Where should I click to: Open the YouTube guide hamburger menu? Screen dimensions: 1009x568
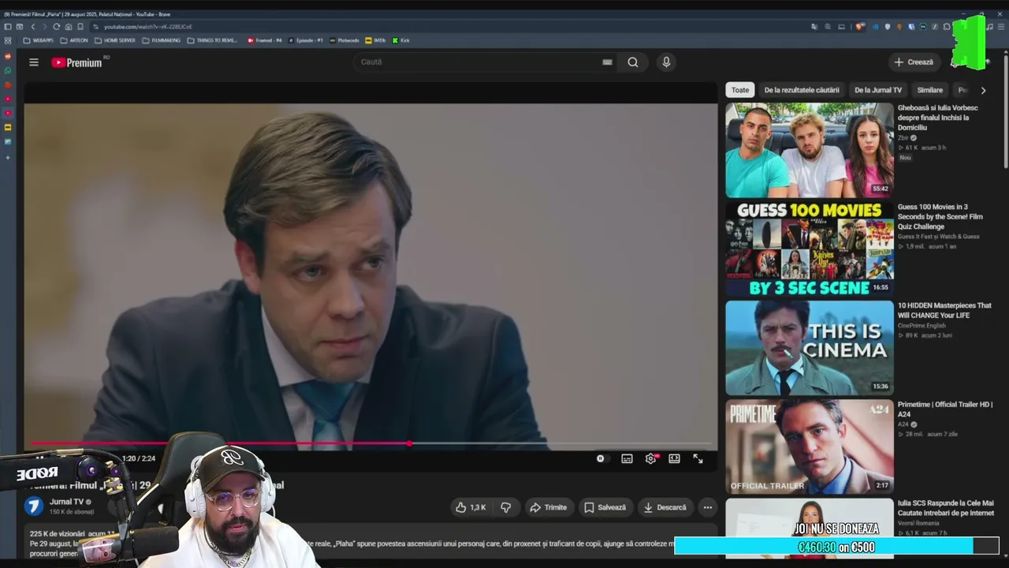[34, 62]
